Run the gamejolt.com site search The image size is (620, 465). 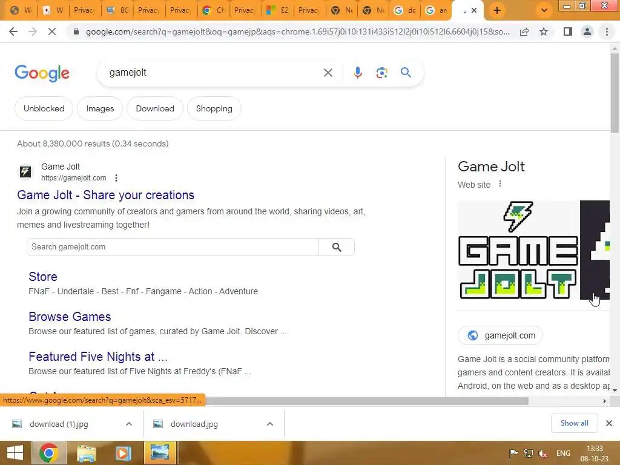[337, 247]
